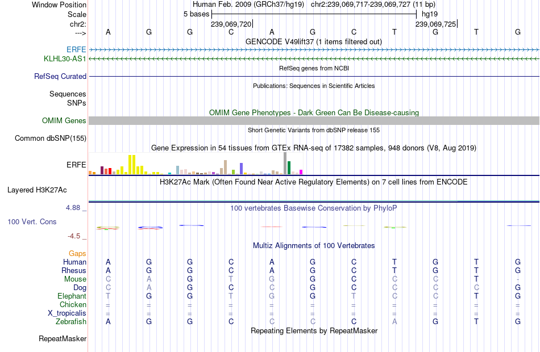Click the ERFE label beside the GTEx chart
The width and height of the screenshot is (540, 352).
pos(77,165)
